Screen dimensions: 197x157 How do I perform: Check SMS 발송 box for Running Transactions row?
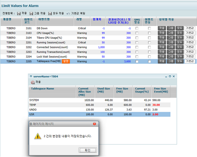[137, 52]
